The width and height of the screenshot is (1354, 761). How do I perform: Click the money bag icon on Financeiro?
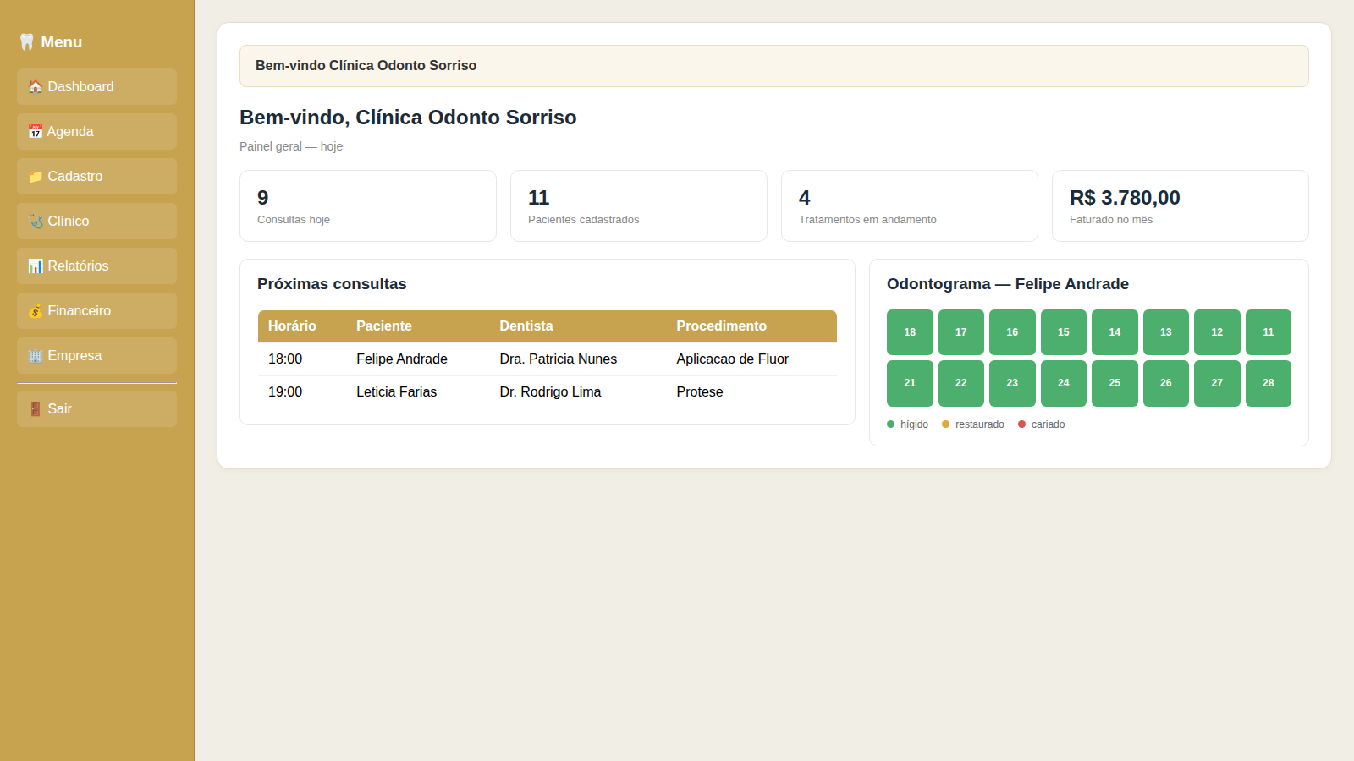click(x=36, y=311)
